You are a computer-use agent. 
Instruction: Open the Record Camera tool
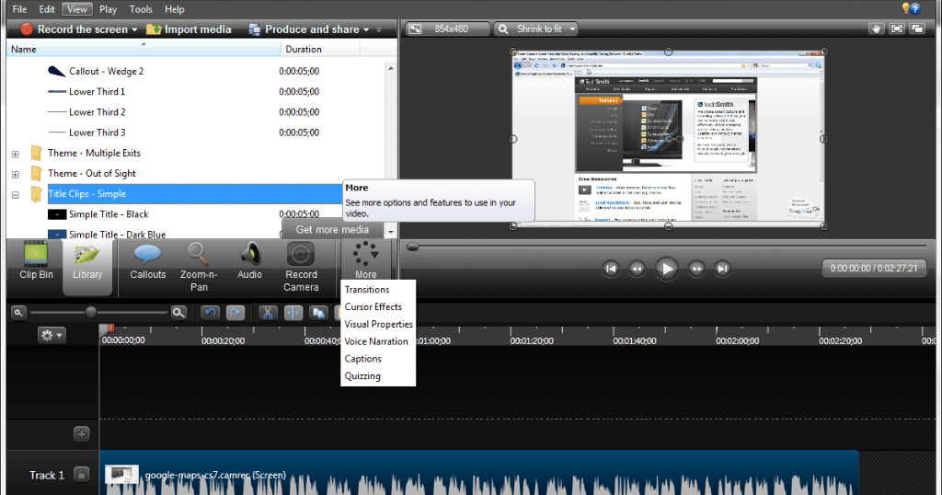point(301,268)
